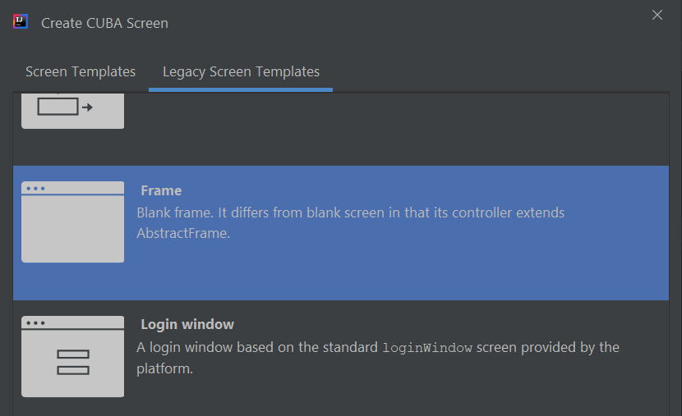Click the IntelliJ IDEA logo icon
This screenshot has width=682, height=416.
click(x=21, y=21)
